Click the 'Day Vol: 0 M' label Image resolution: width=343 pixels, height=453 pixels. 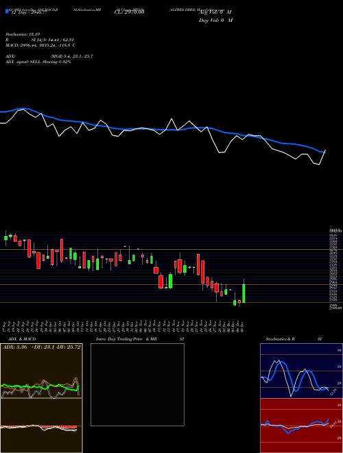(x=215, y=21)
